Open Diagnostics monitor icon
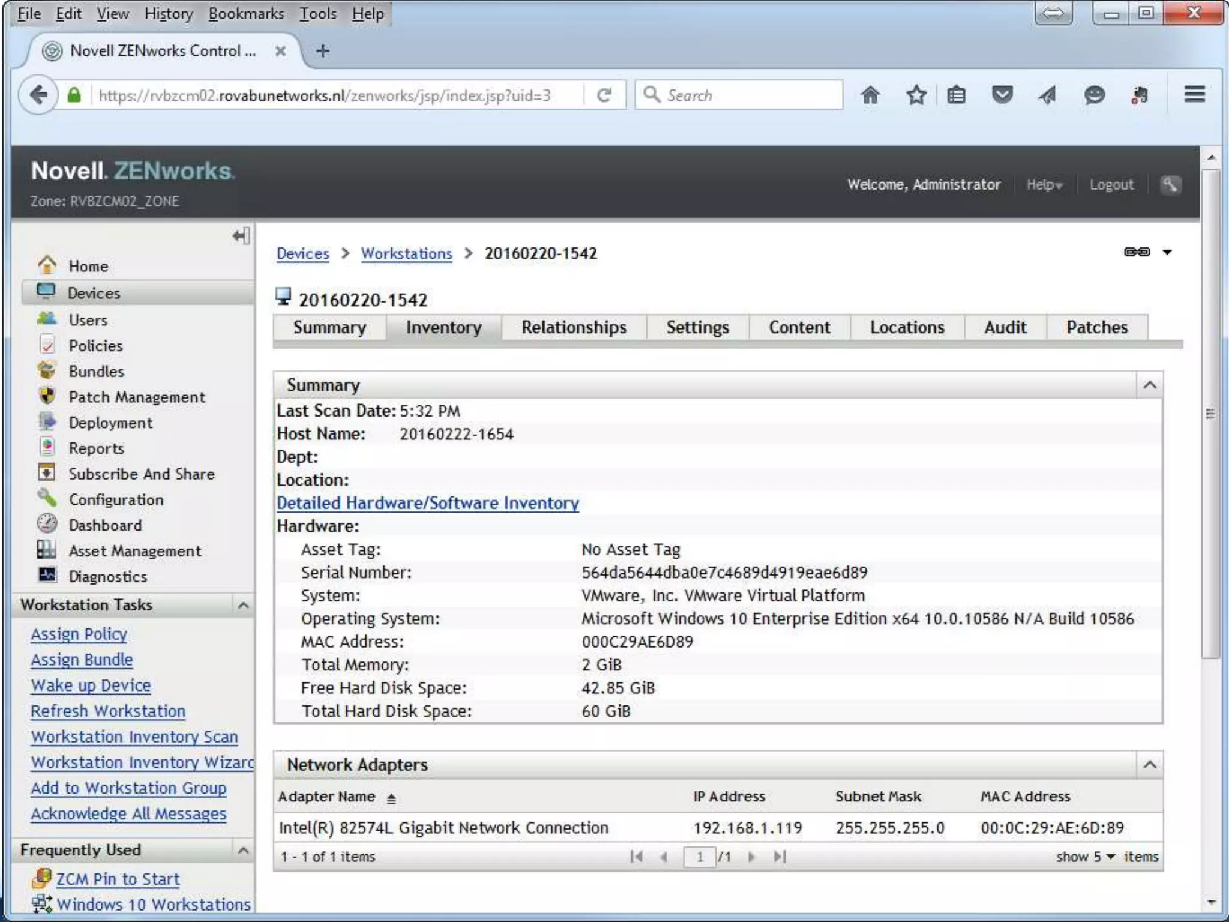The image size is (1229, 922). pos(47,575)
